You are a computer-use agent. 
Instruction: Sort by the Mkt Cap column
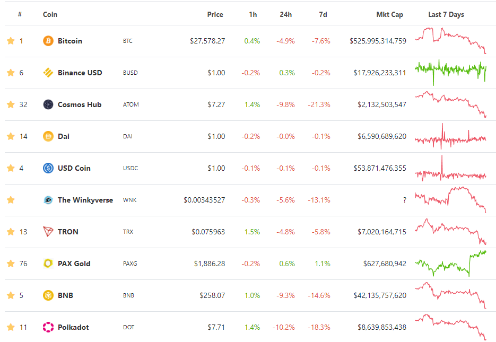click(390, 14)
